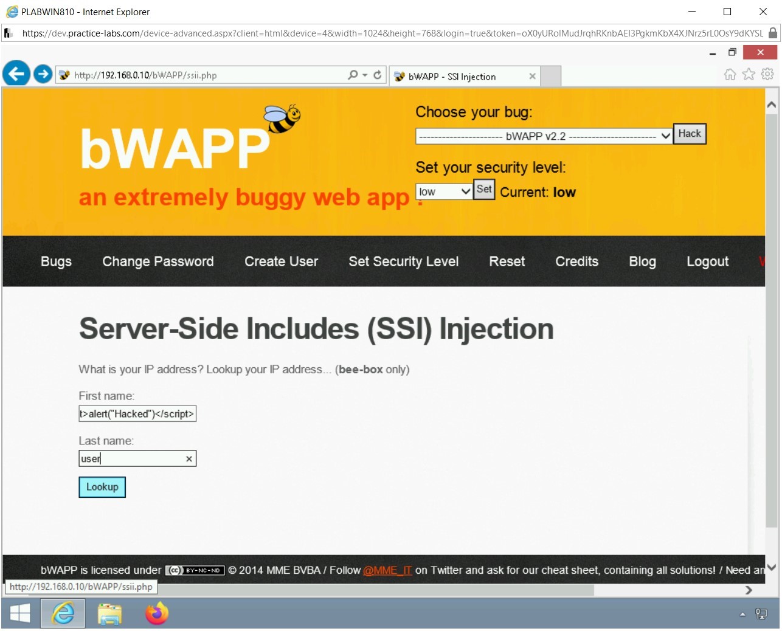
Task: Clear the Last name field using the X
Action: click(189, 458)
